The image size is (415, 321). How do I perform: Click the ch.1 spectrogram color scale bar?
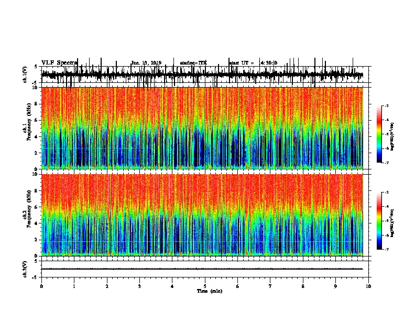coord(379,134)
